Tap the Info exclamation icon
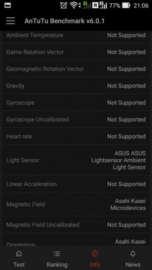This screenshot has height=270, width=152. [95, 253]
